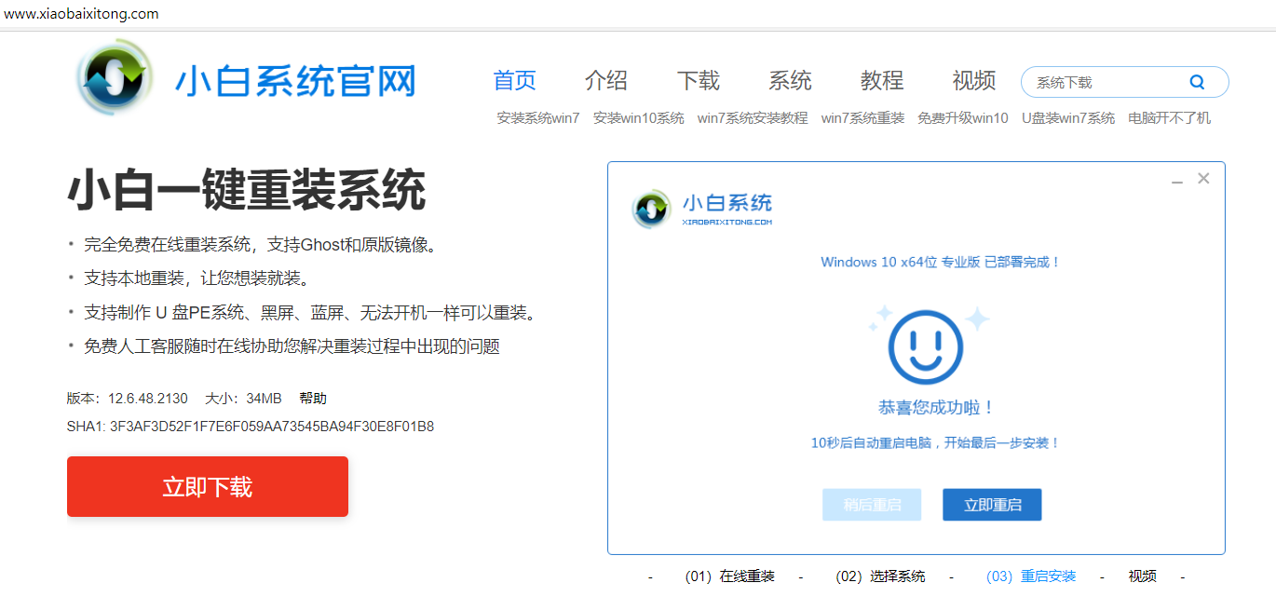Image resolution: width=1276 pixels, height=610 pixels.
Task: Click the 支持制作 U 盘PE系统 bullet line
Action: pos(311,313)
